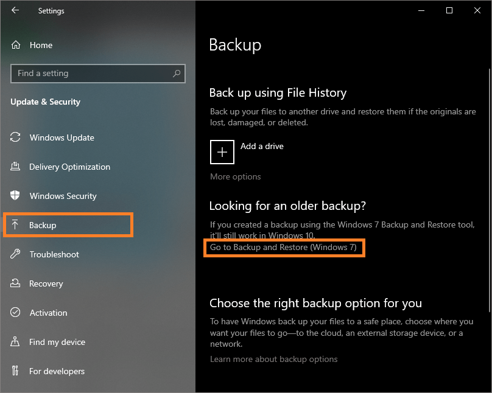This screenshot has height=393, width=492.
Task: Click the Recovery icon
Action: point(15,283)
